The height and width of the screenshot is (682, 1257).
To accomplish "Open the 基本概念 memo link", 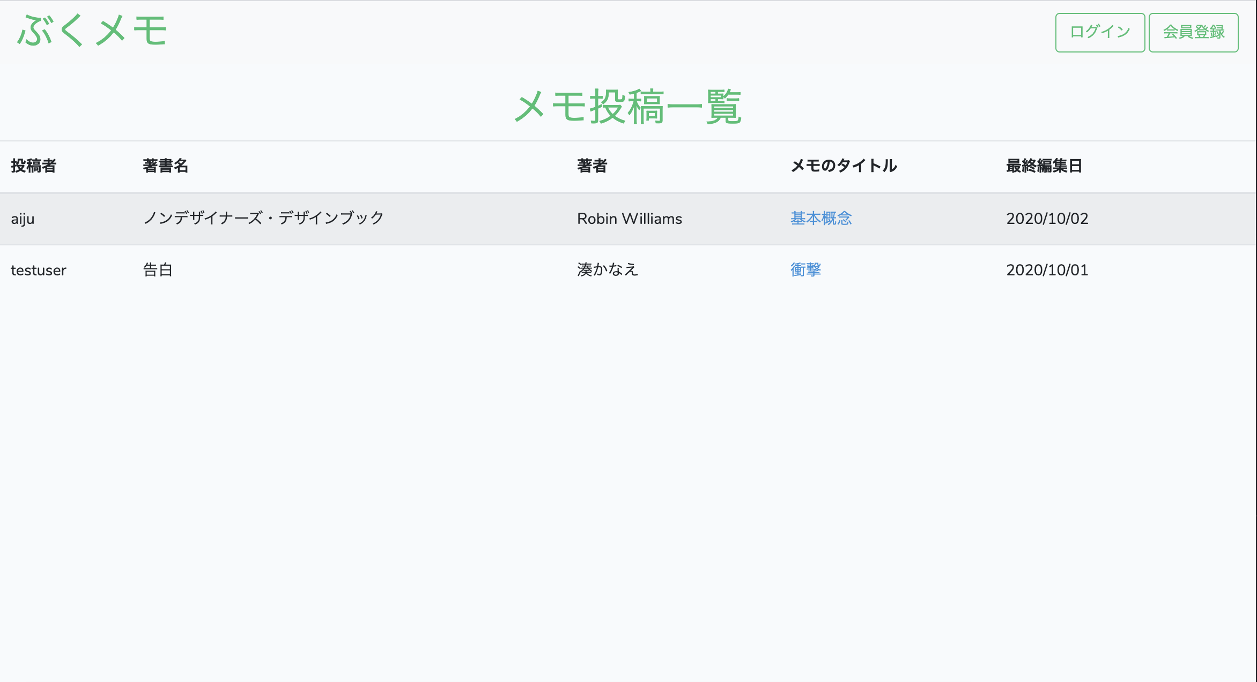I will click(821, 218).
